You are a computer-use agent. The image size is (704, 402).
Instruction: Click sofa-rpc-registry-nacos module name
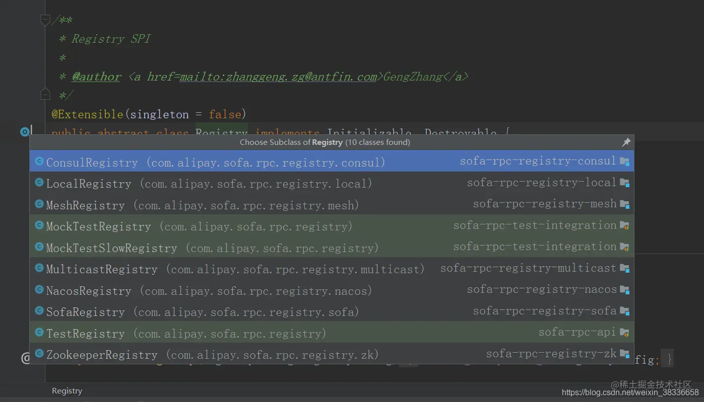pos(542,289)
